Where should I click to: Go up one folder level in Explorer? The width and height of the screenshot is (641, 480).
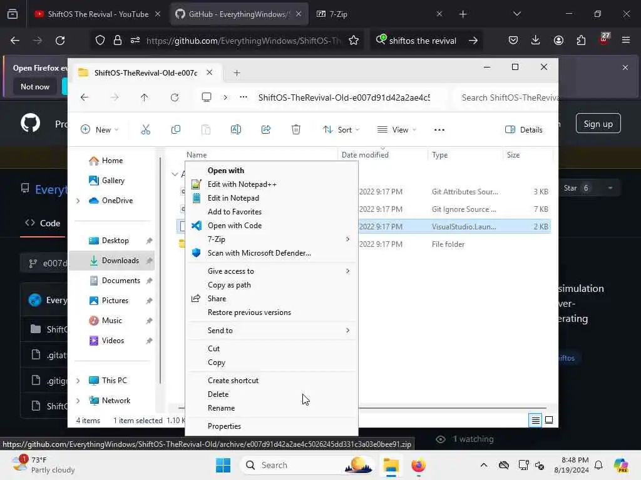point(145,97)
